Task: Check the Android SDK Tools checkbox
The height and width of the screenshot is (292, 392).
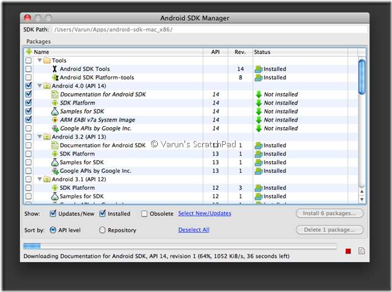Action: click(x=29, y=69)
